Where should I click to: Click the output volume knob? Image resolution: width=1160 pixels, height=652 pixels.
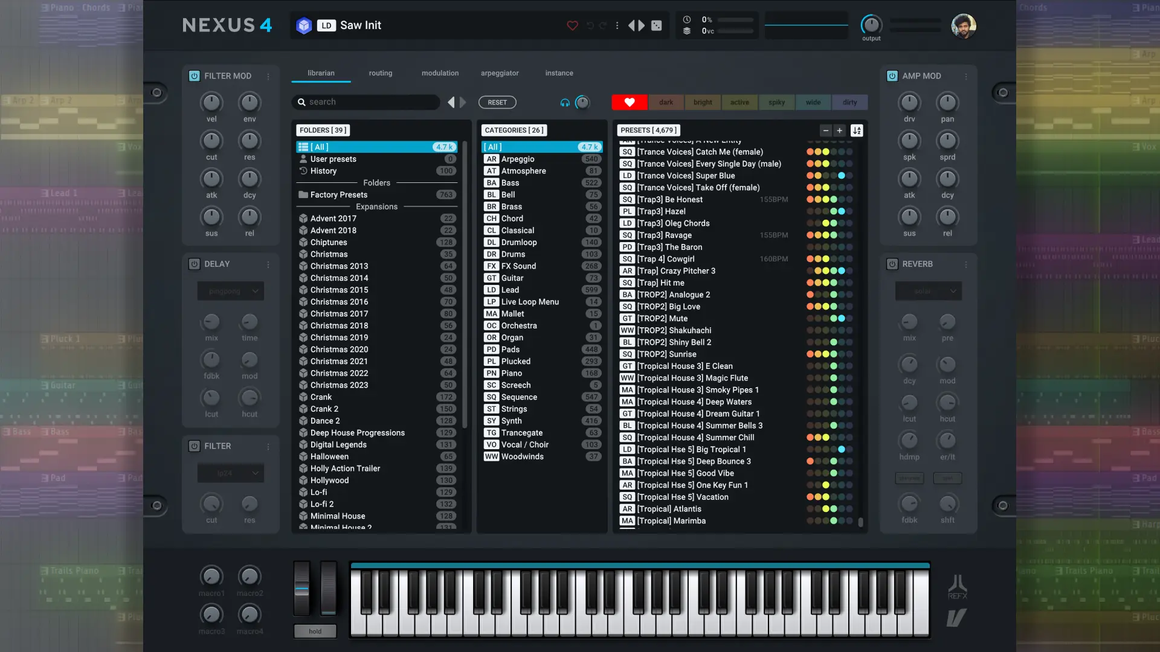pyautogui.click(x=871, y=25)
